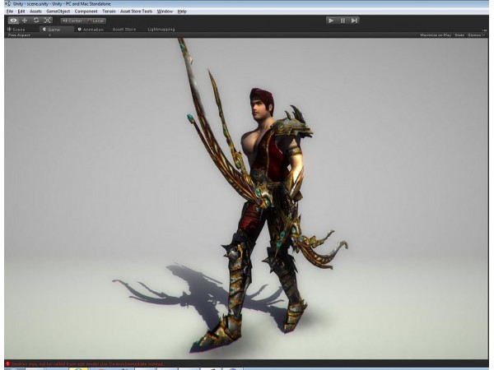This screenshot has height=370, width=494.
Task: Toggle the Stats overlay
Action: point(459,35)
